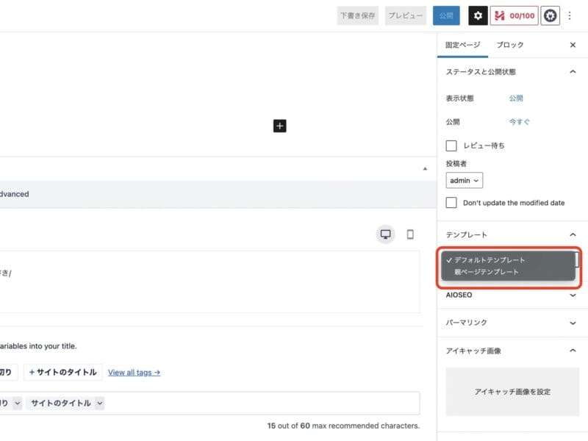
Task: Add a block with the black plus icon
Action: [x=279, y=126]
